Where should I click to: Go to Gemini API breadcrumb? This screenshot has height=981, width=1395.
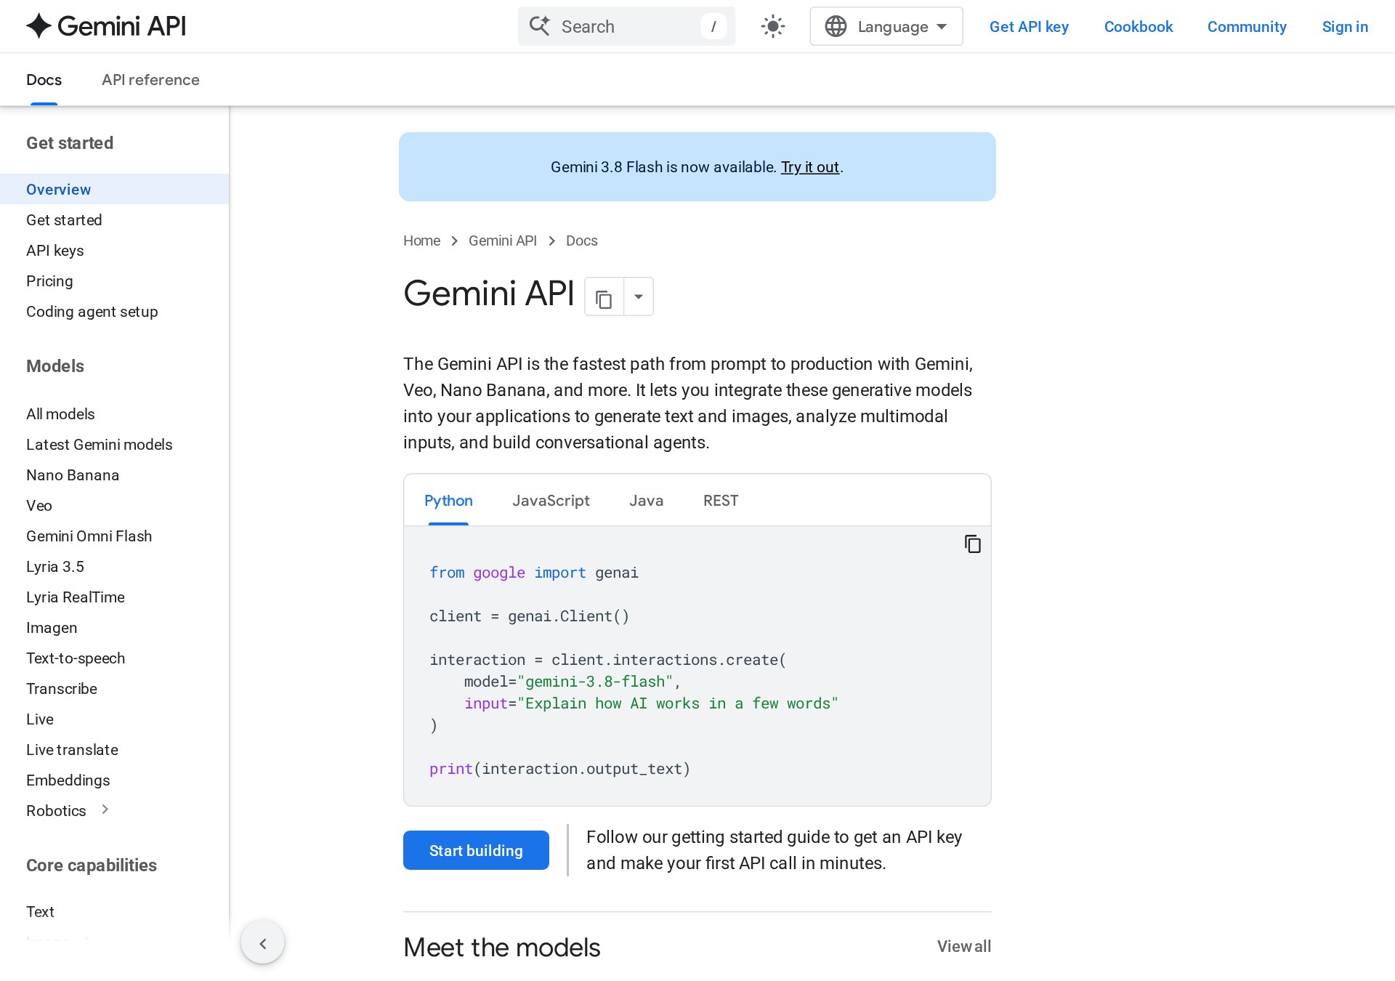click(x=503, y=241)
